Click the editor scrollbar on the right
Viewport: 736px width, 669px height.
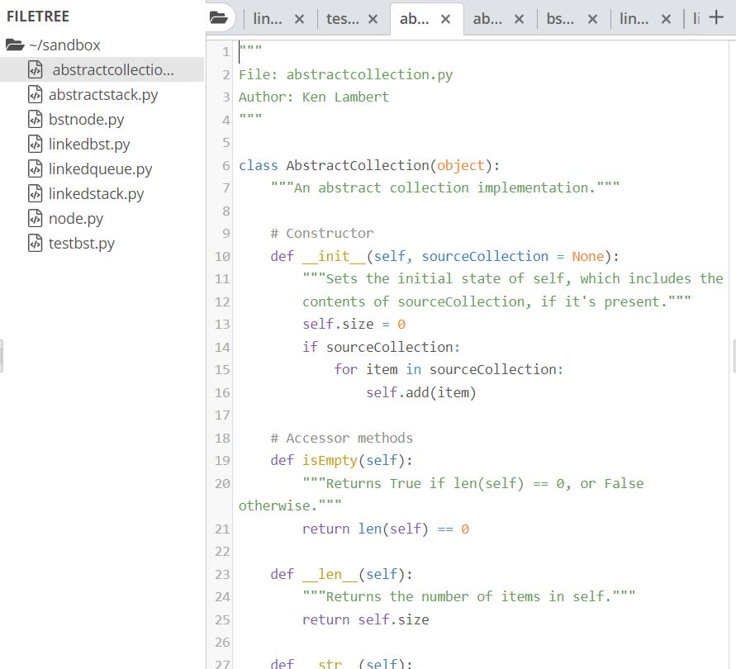pos(732,355)
